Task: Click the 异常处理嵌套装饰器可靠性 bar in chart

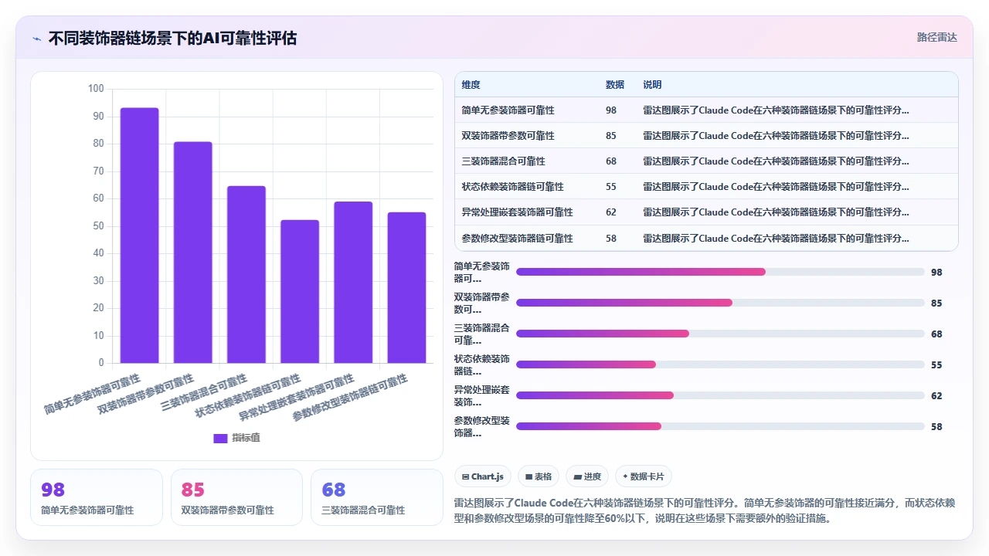Action: coord(353,282)
